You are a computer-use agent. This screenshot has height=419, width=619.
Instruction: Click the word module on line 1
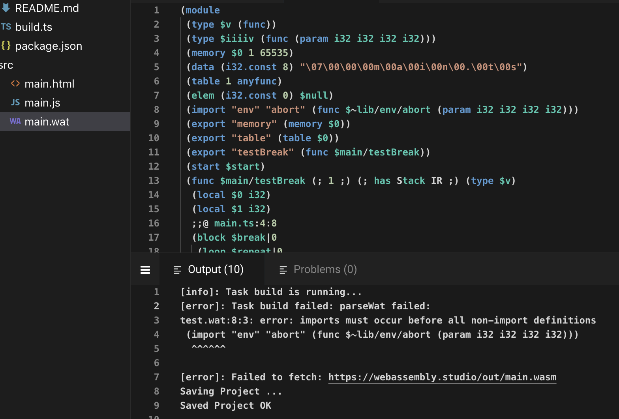203,10
